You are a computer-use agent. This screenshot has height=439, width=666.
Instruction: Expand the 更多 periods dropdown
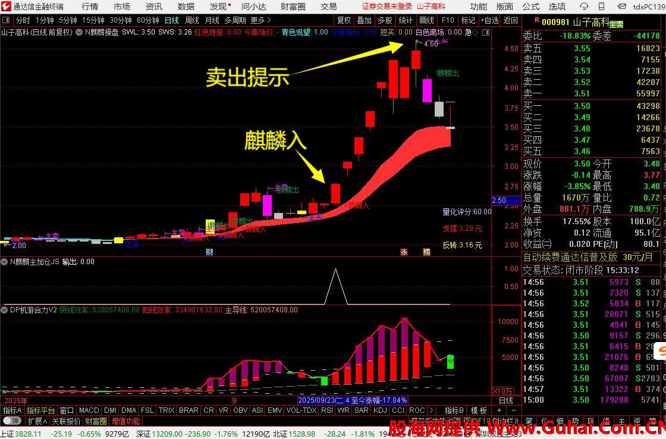(x=260, y=20)
